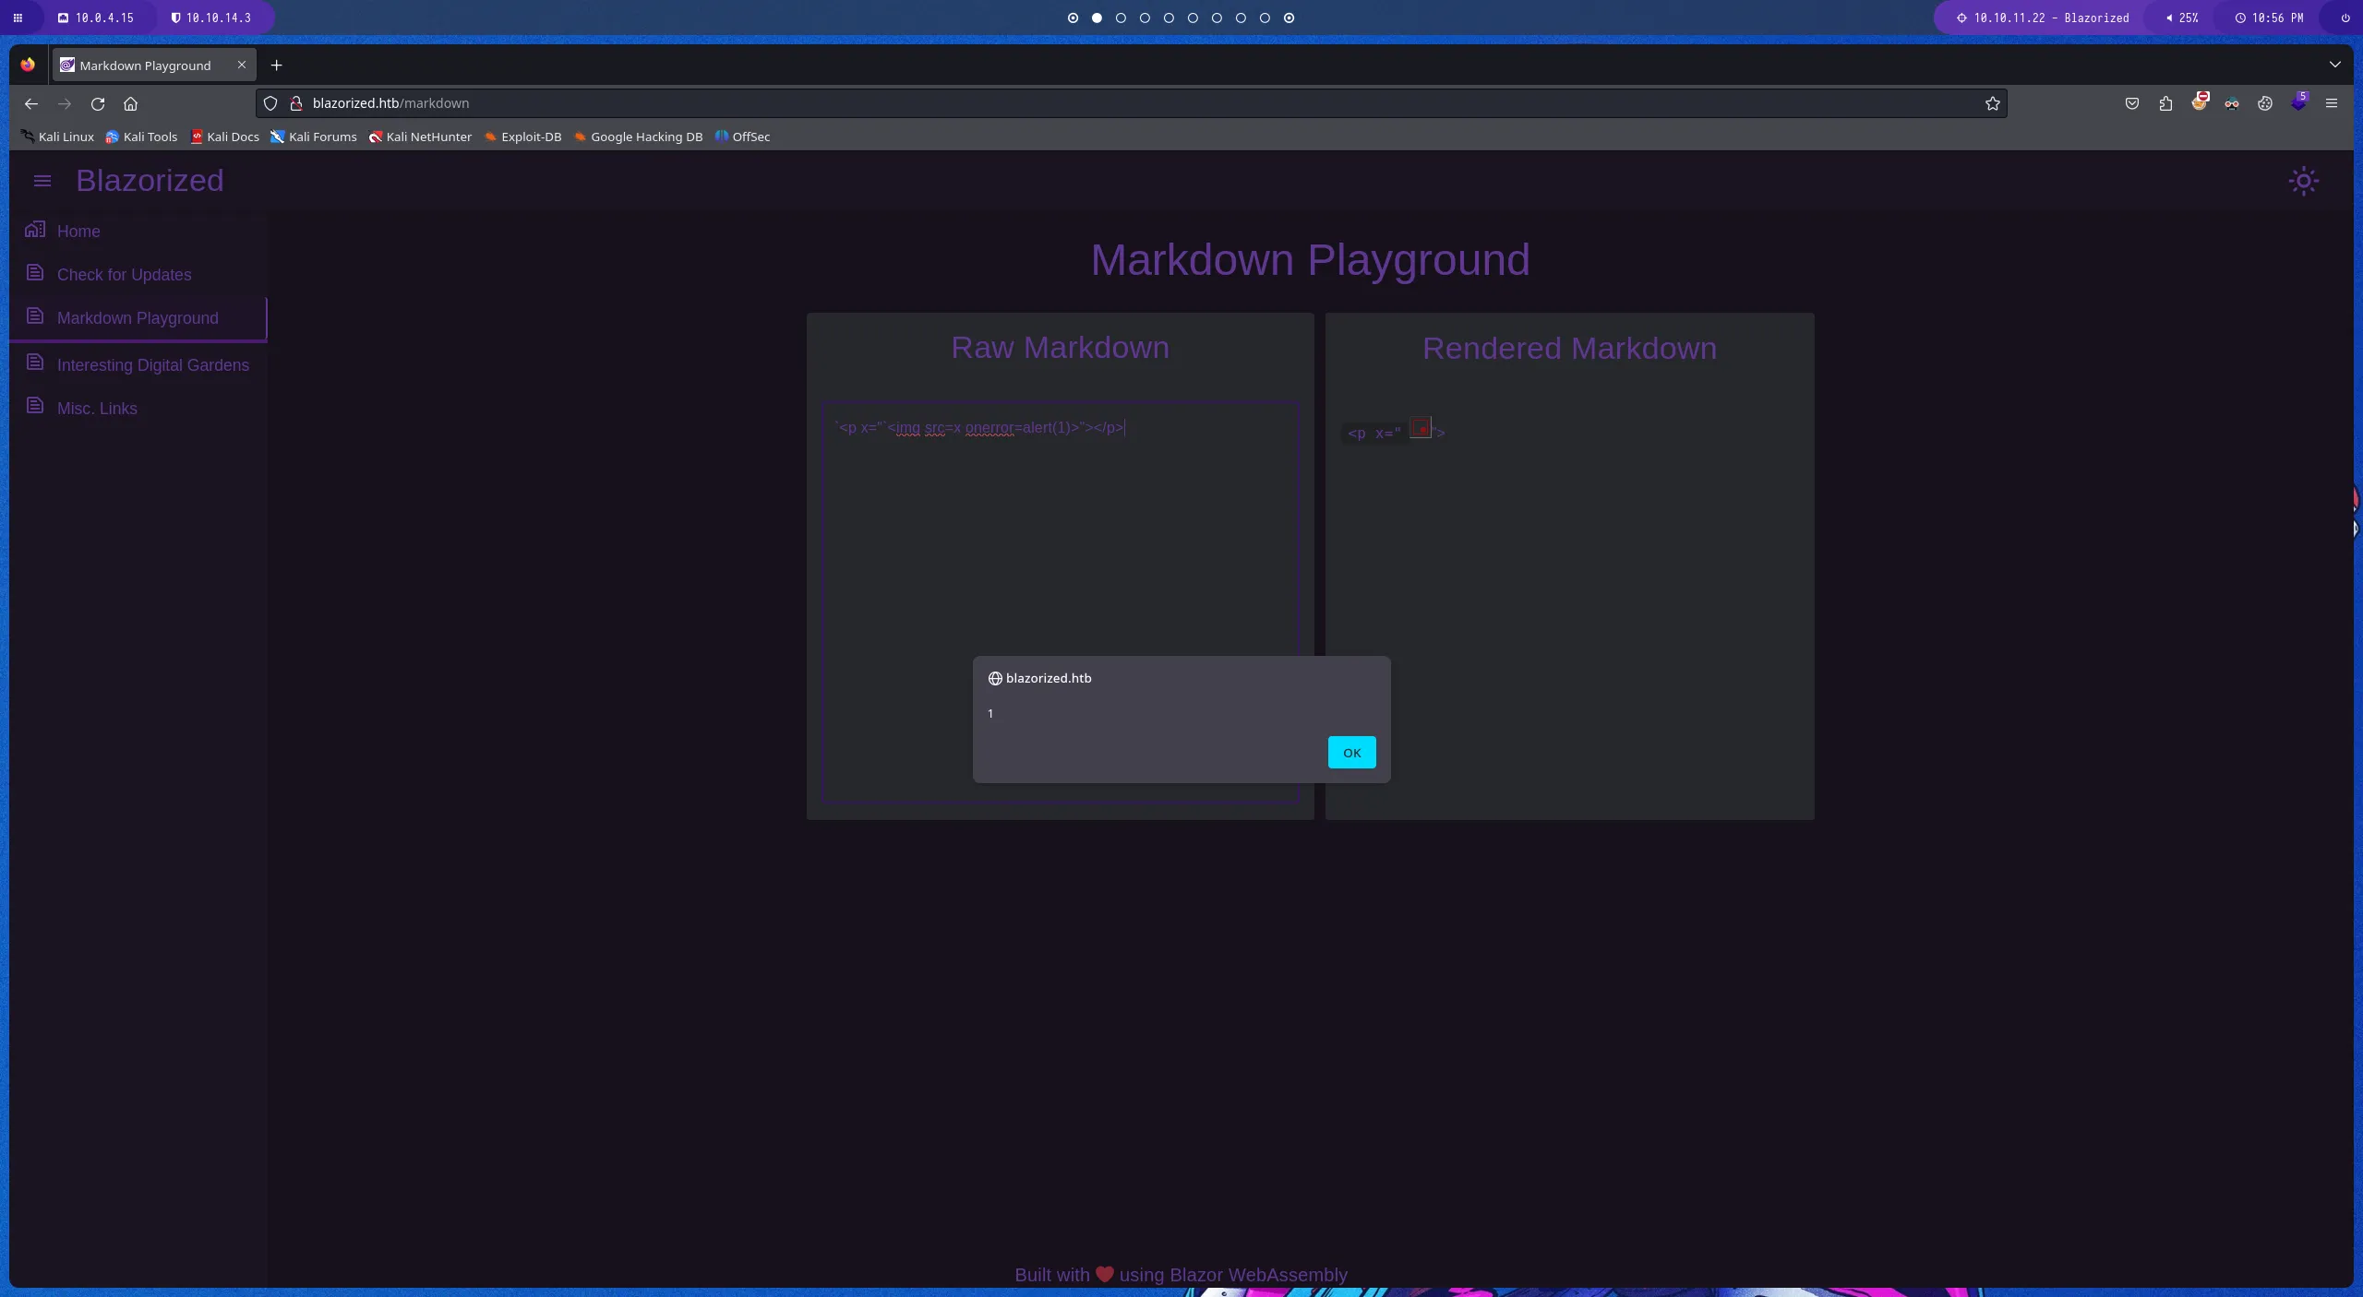Toggle the hamburger navigation menu

click(42, 181)
